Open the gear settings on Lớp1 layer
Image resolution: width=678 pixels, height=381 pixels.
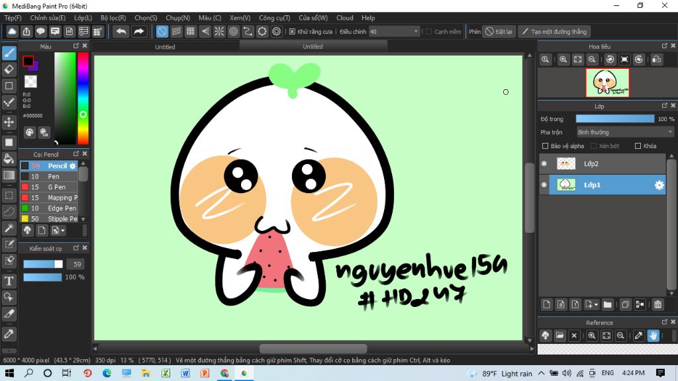[x=659, y=185]
